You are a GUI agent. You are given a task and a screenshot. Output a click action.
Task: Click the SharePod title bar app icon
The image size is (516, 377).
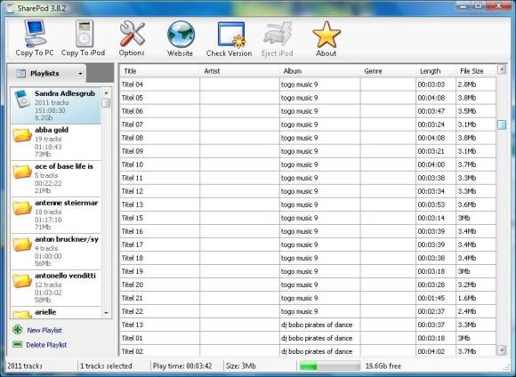point(10,8)
